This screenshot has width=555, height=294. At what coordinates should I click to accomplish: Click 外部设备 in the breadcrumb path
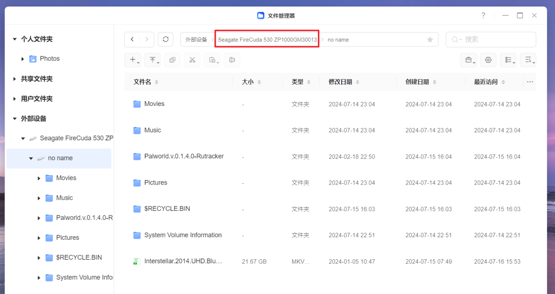196,40
